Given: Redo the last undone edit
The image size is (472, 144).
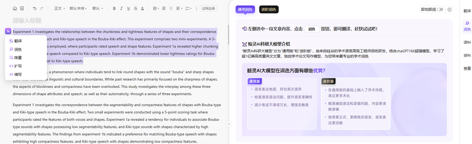Looking at the screenshot, I should pyautogui.click(x=42, y=8).
